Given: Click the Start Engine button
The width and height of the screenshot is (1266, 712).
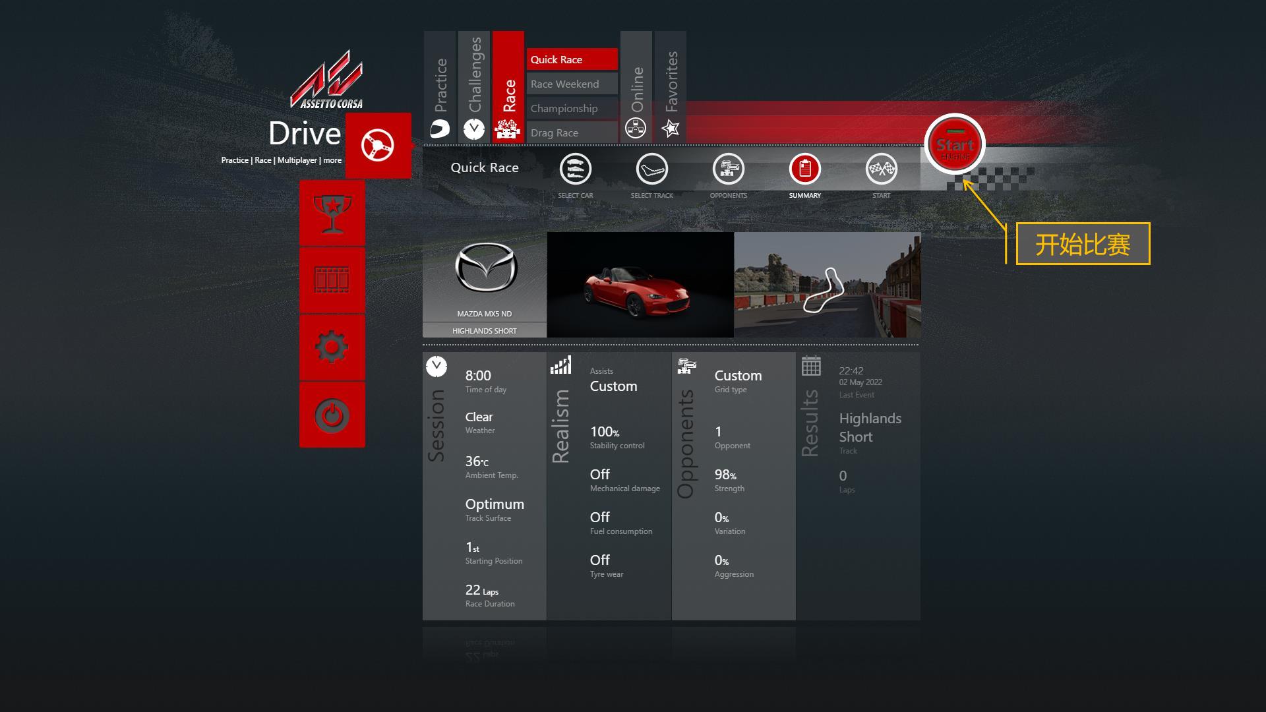Looking at the screenshot, I should (x=955, y=145).
